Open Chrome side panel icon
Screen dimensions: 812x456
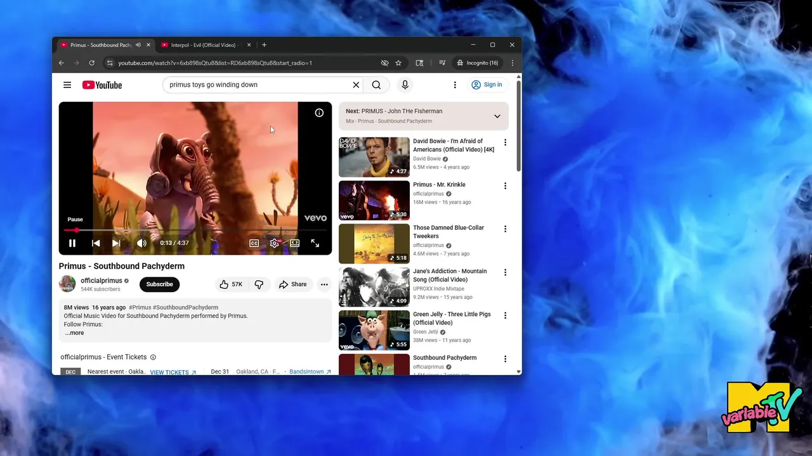[419, 63]
